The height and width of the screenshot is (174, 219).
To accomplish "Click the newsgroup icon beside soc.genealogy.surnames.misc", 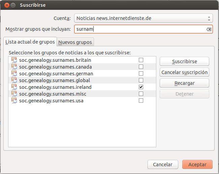I will (x=14, y=94).
